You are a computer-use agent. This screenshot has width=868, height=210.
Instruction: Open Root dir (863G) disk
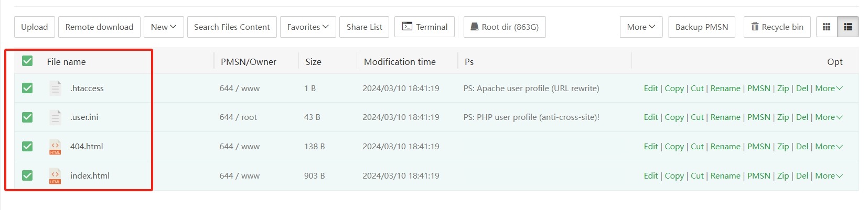pos(505,27)
